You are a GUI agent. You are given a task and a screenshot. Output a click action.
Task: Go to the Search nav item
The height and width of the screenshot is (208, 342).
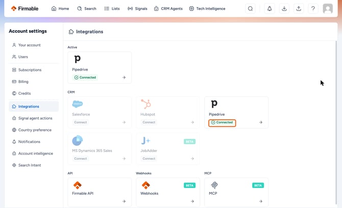tap(87, 9)
